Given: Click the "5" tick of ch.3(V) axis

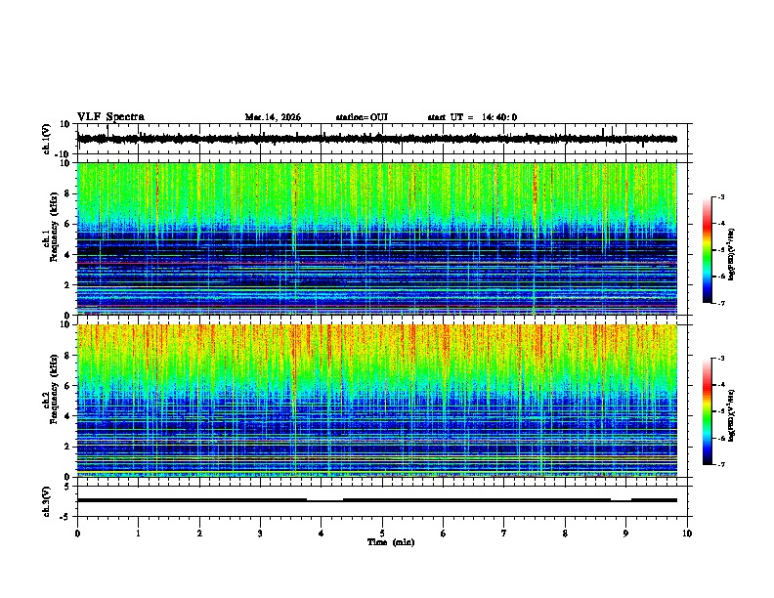Looking at the screenshot, I should tap(67, 487).
